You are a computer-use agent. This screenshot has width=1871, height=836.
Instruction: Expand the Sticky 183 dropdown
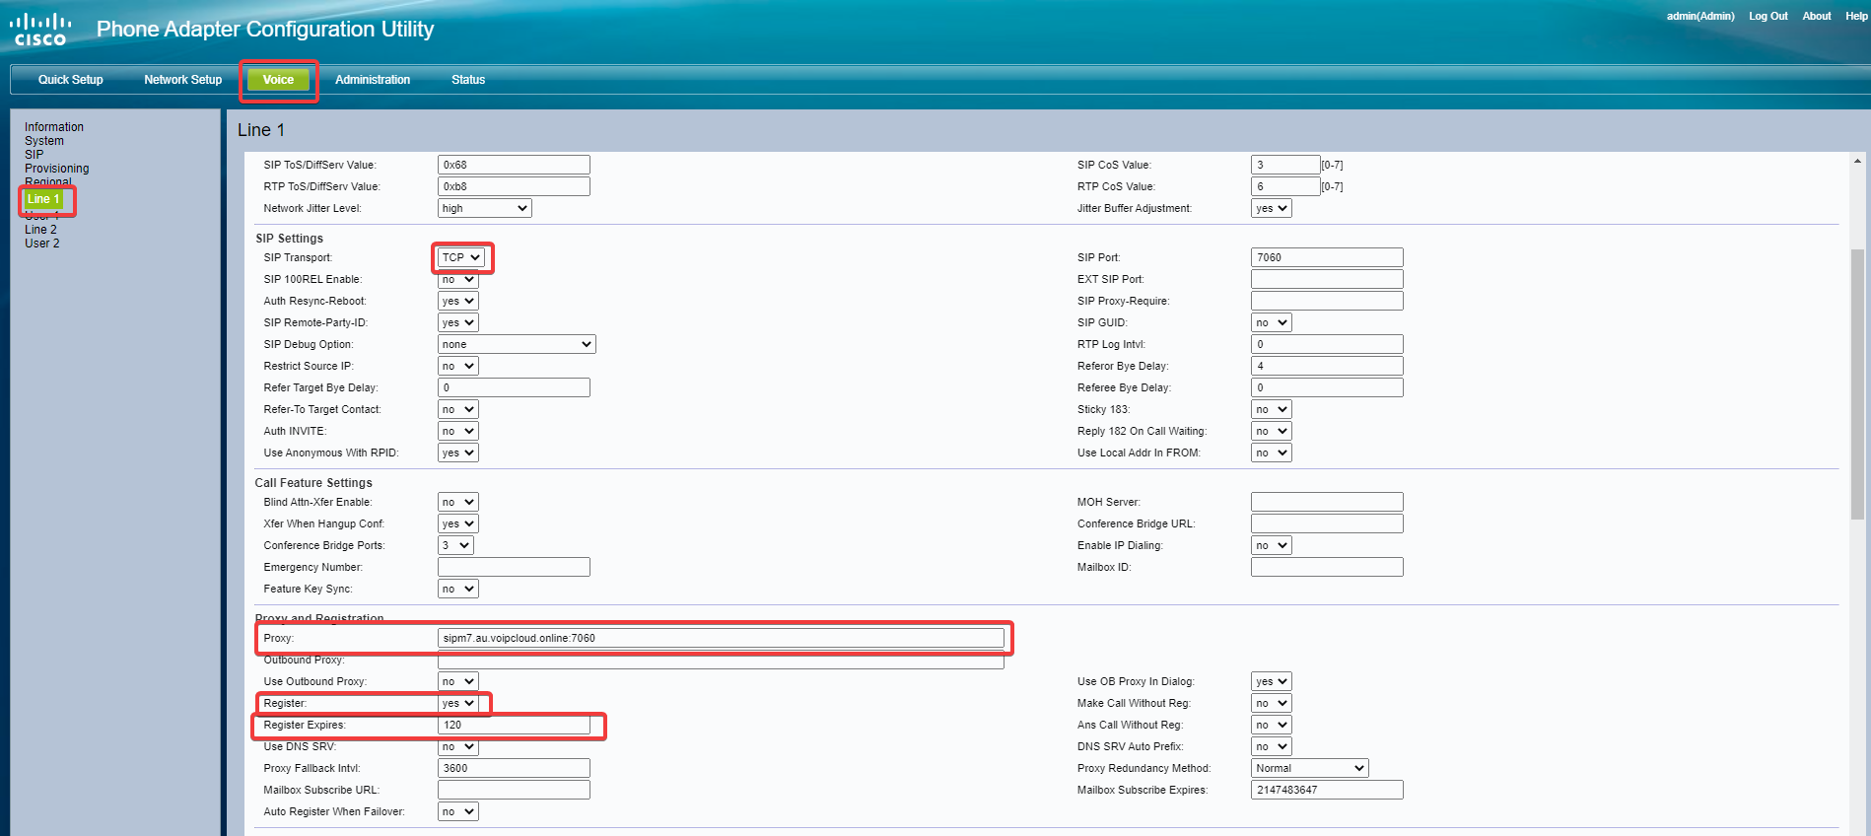[x=1272, y=409]
